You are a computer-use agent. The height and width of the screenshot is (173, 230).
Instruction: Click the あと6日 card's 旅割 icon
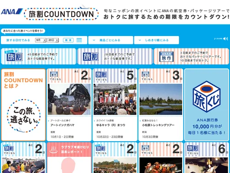click(193, 148)
